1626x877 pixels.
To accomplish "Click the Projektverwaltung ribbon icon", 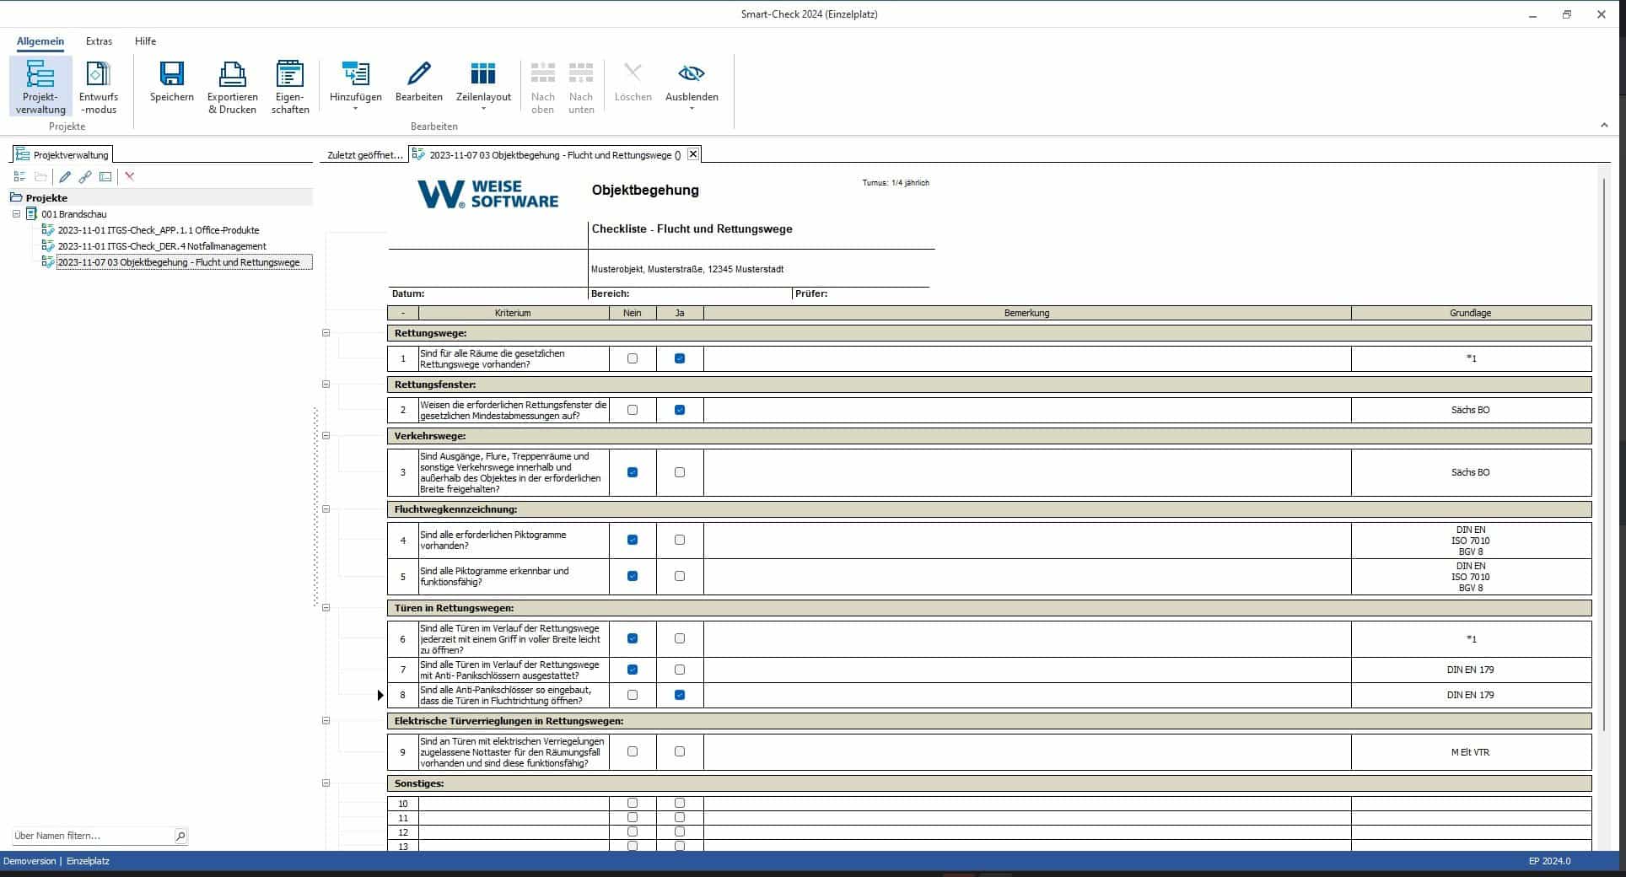I will point(40,75).
